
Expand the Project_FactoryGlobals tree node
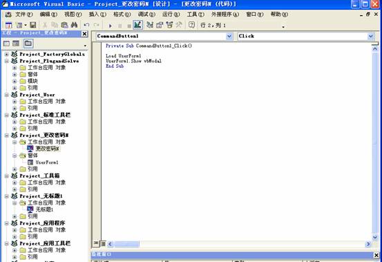pos(7,54)
